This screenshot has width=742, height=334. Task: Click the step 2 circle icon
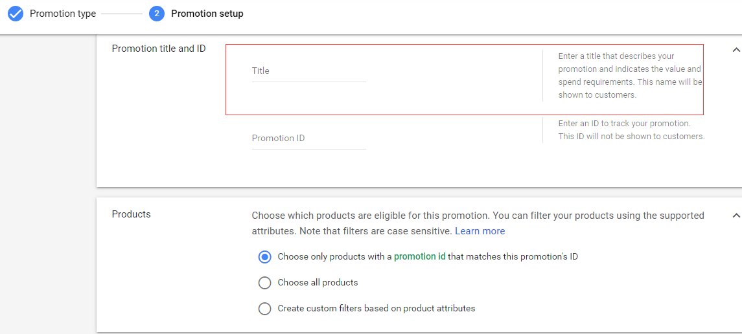tap(156, 14)
